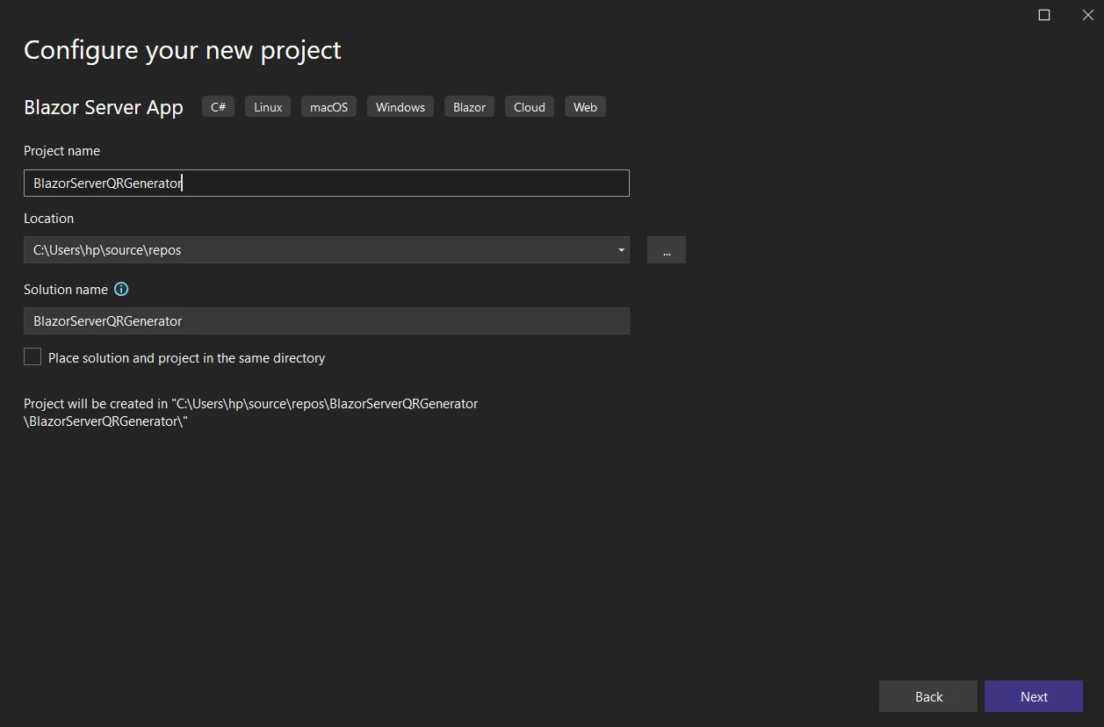
Task: Go back using the Back button
Action: coord(927,696)
